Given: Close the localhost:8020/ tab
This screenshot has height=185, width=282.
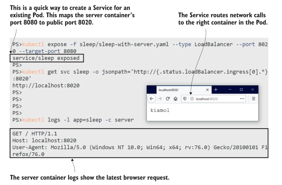Looking at the screenshot, I should [x=207, y=90].
